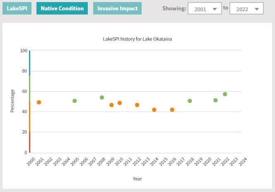Click the 2005 green data point

[x=75, y=101]
